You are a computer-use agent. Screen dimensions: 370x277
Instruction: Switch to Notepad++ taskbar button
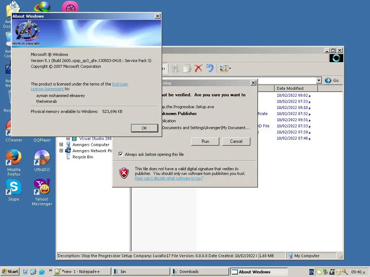click(82, 272)
